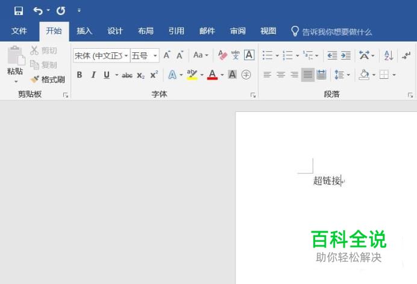Switch to the 布局 tab

146,31
